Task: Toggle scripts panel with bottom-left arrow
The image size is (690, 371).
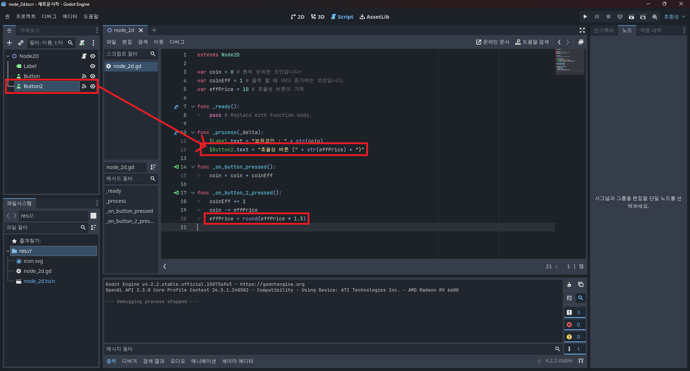Action: [x=165, y=266]
